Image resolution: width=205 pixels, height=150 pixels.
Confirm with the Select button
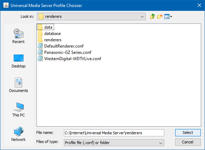click(188, 133)
